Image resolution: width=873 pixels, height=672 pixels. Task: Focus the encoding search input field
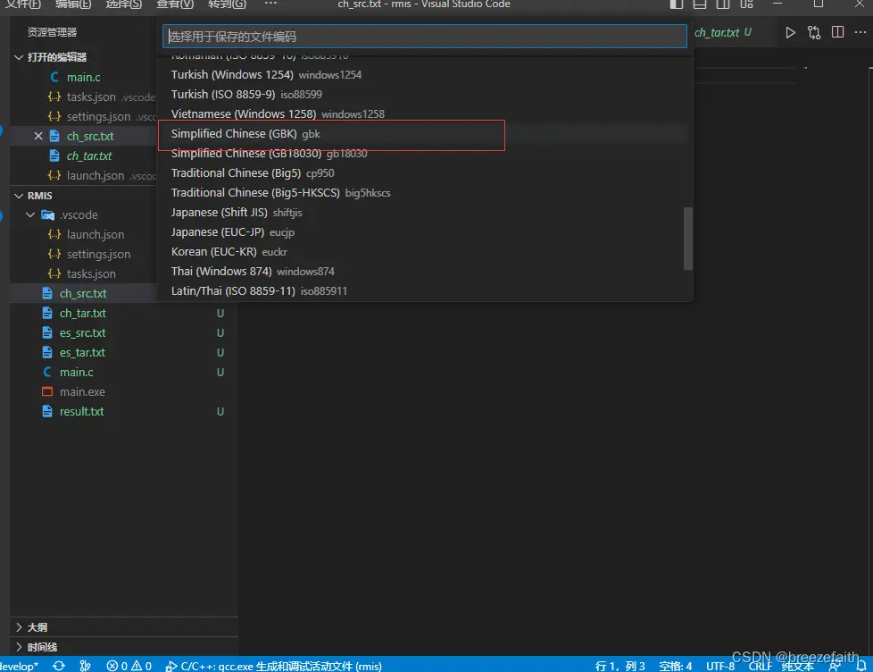(x=425, y=37)
